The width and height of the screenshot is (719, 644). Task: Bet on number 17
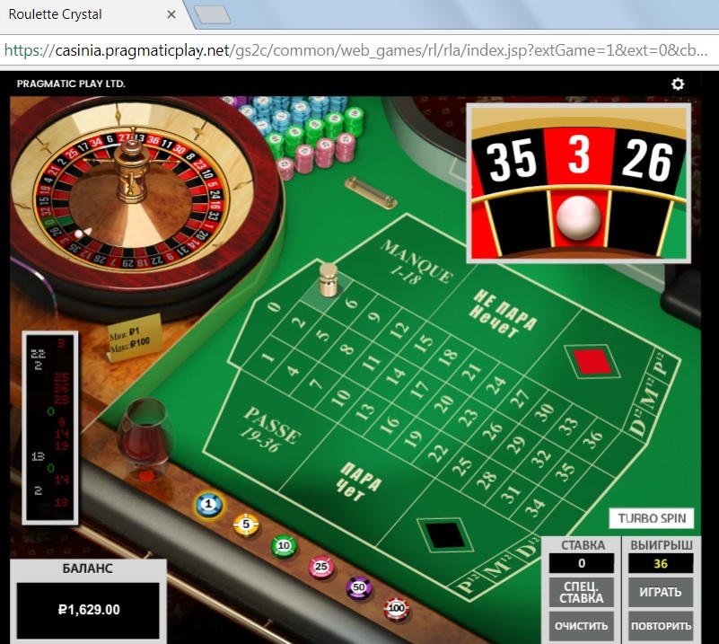point(419,390)
